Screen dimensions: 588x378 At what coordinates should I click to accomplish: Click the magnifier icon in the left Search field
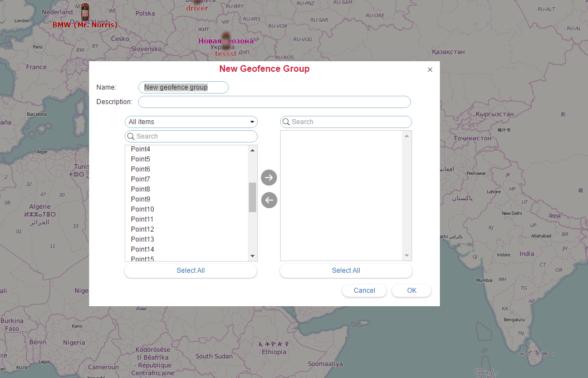click(x=131, y=136)
